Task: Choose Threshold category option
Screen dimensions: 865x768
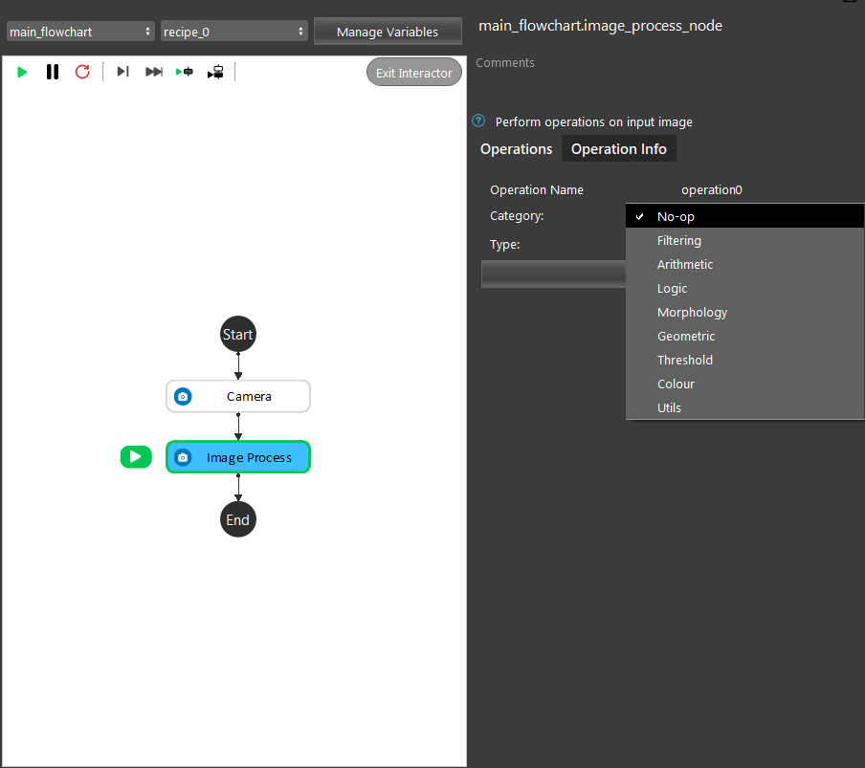Action: 744,360
